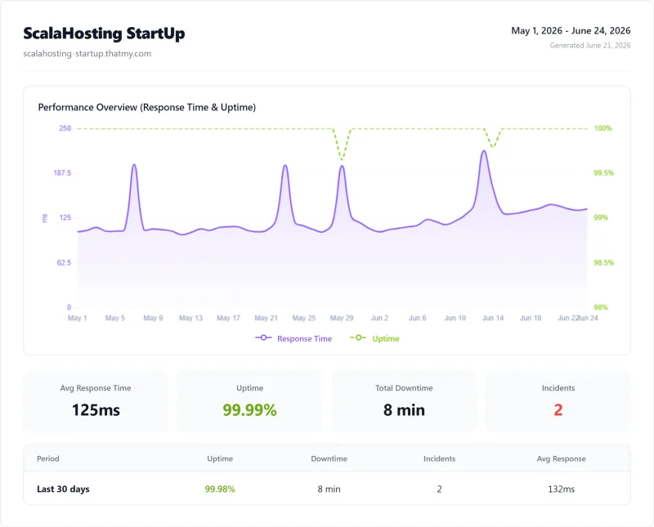Click the red incidents count 2
This screenshot has width=654, height=527.
pyautogui.click(x=558, y=410)
